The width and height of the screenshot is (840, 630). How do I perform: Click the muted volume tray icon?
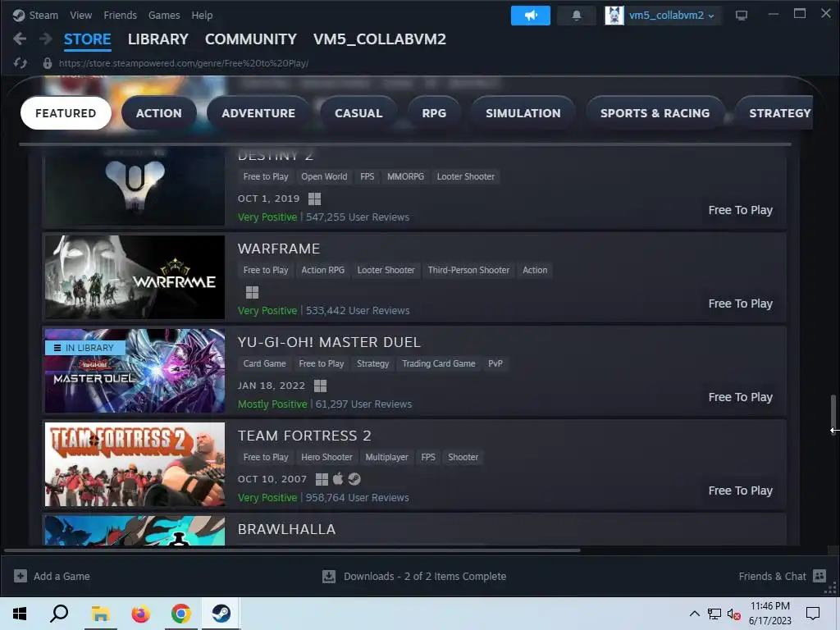click(734, 614)
